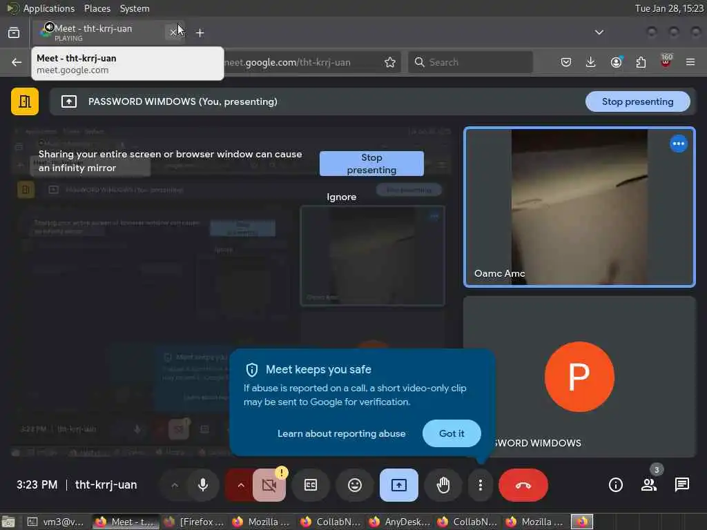Open the Firefox account icon

pos(616,62)
